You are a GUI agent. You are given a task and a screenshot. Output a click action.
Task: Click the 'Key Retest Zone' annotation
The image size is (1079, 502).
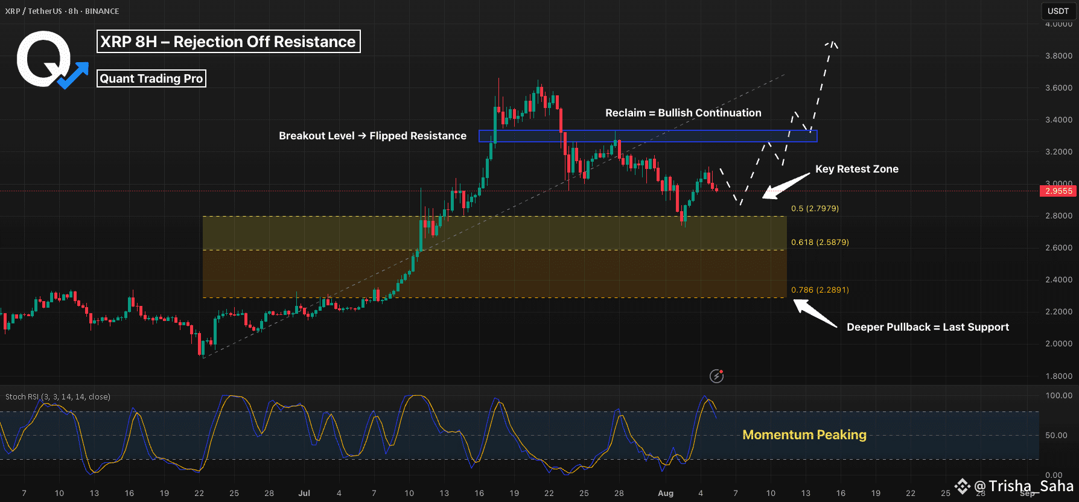[x=857, y=169]
